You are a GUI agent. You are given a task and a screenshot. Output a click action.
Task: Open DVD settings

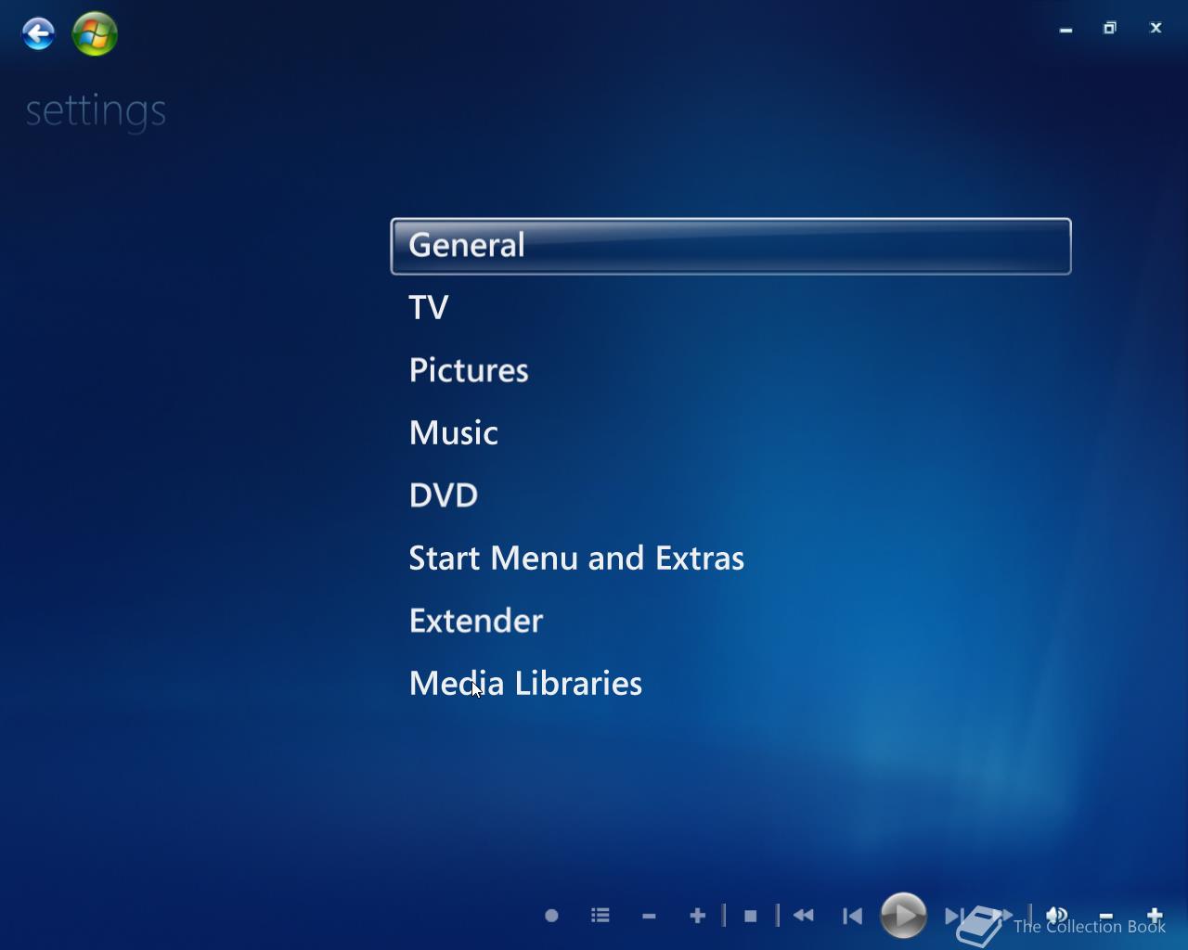[444, 495]
